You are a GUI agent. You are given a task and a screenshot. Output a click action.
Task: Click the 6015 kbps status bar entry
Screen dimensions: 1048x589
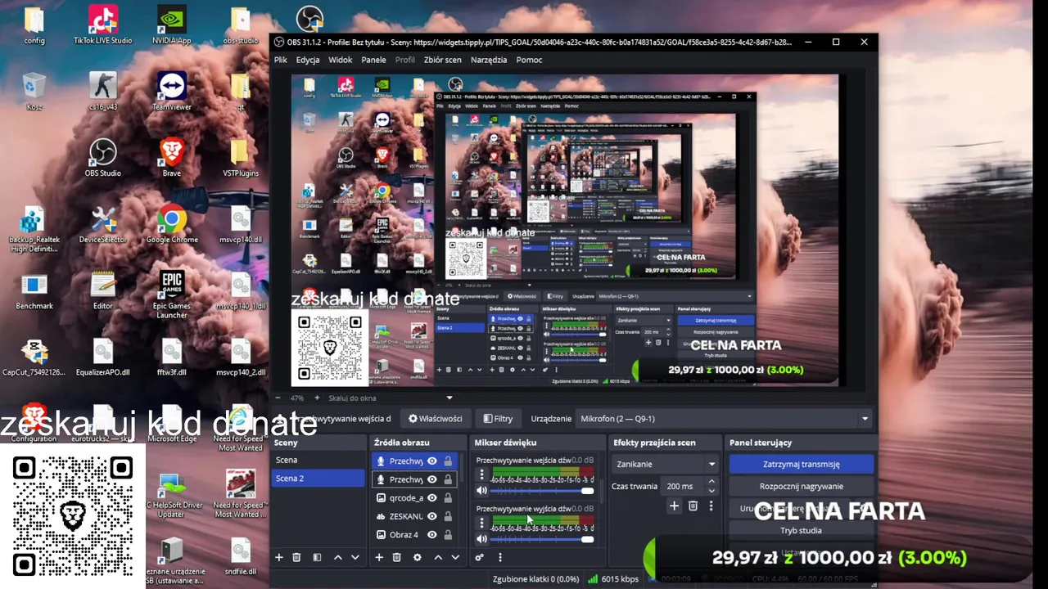coord(613,579)
